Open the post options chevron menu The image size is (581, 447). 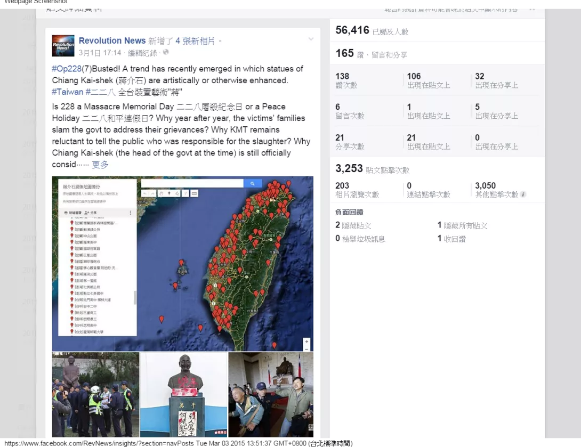(x=311, y=39)
